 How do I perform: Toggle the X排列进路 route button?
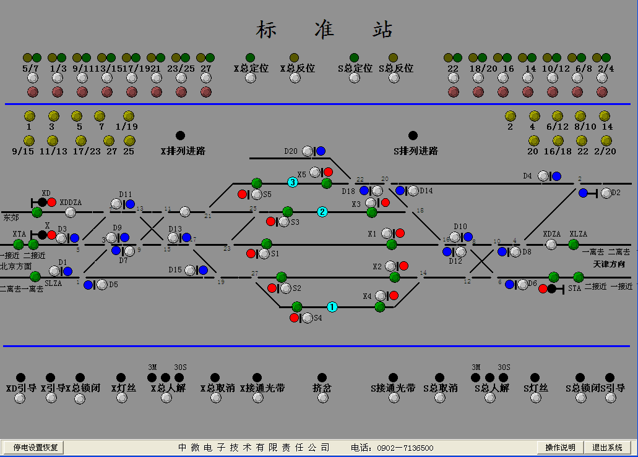(181, 135)
